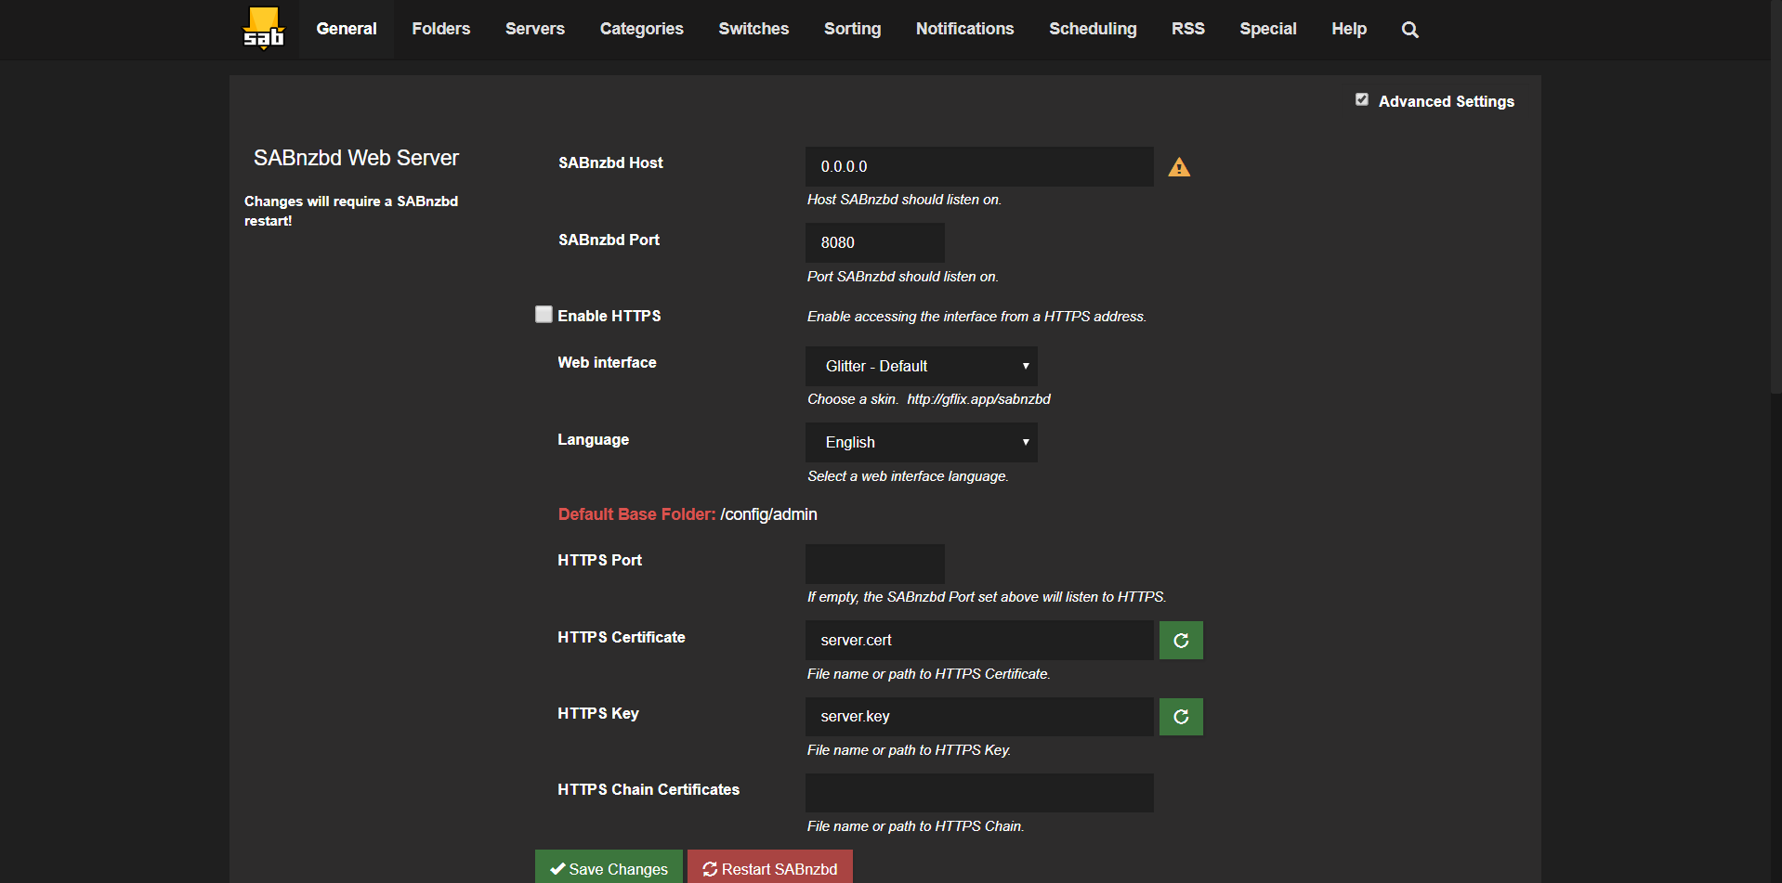Viewport: 1782px width, 883px height.
Task: Click the warning triangle beside host field
Action: click(1179, 167)
